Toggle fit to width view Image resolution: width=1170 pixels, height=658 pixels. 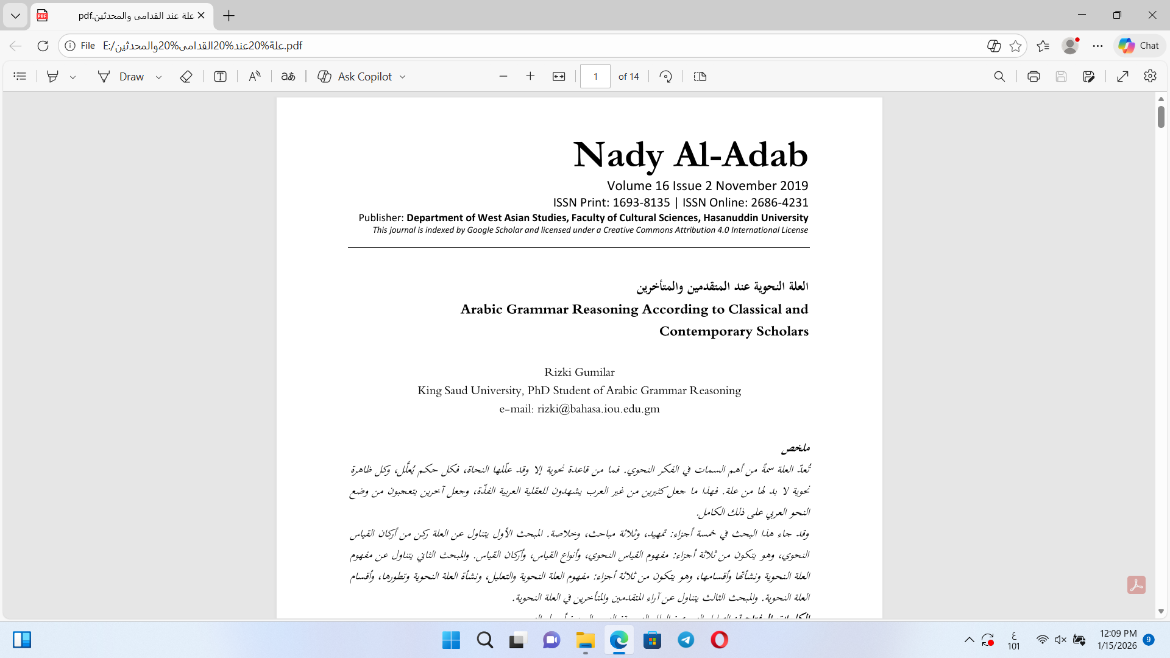(559, 76)
